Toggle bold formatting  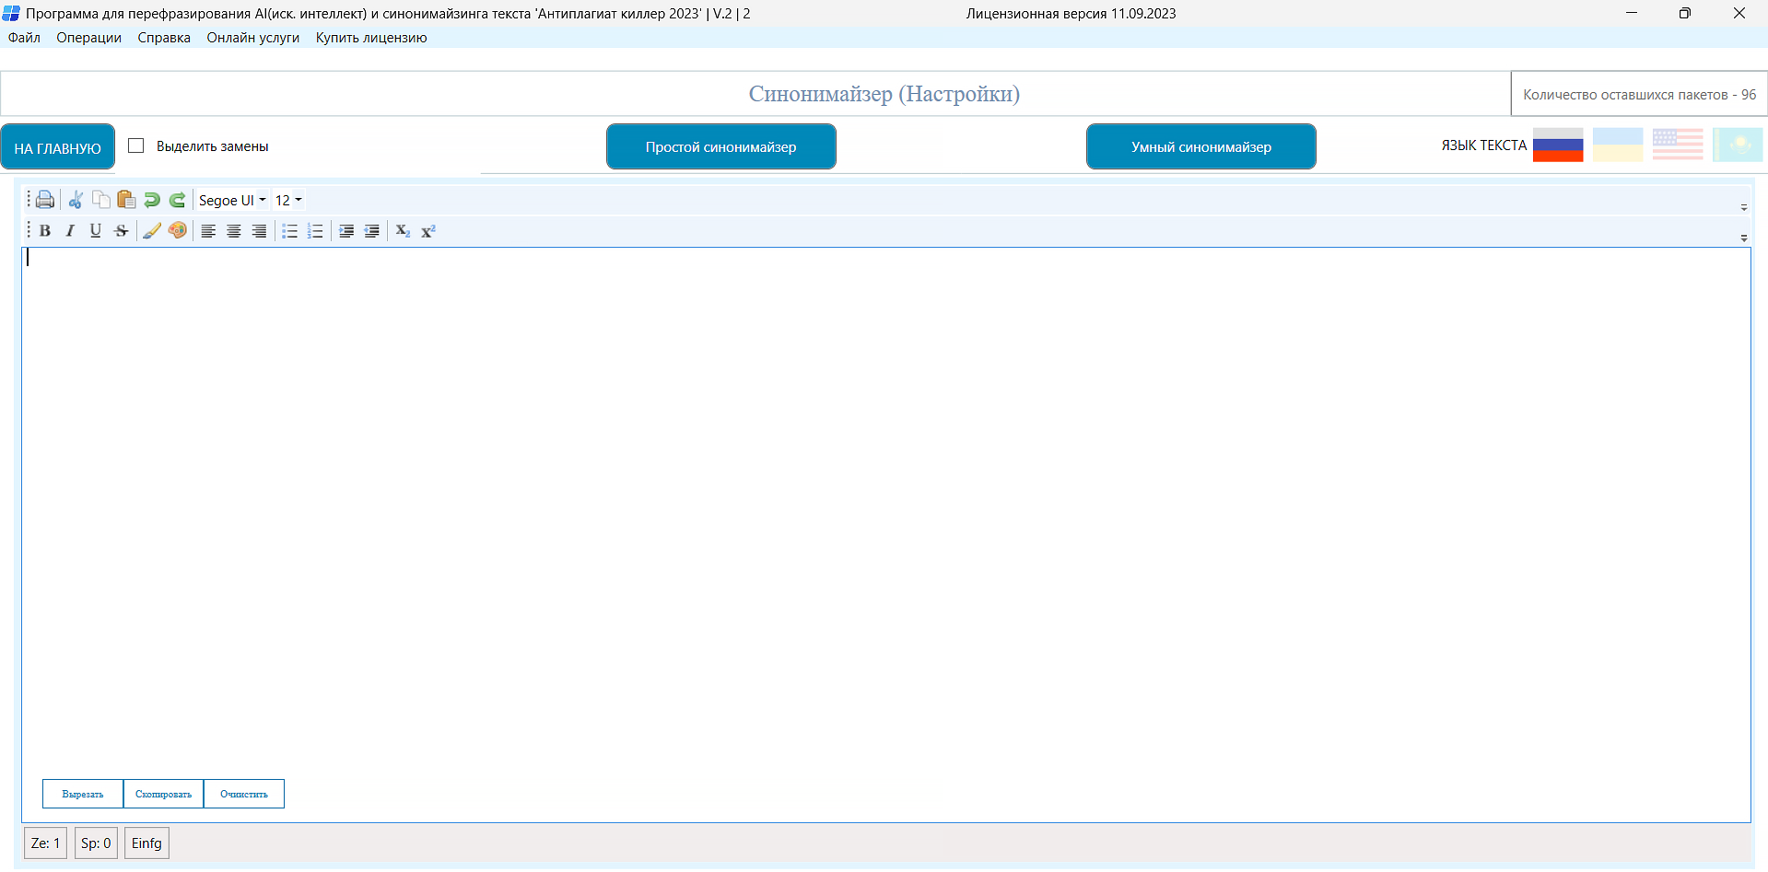44,231
